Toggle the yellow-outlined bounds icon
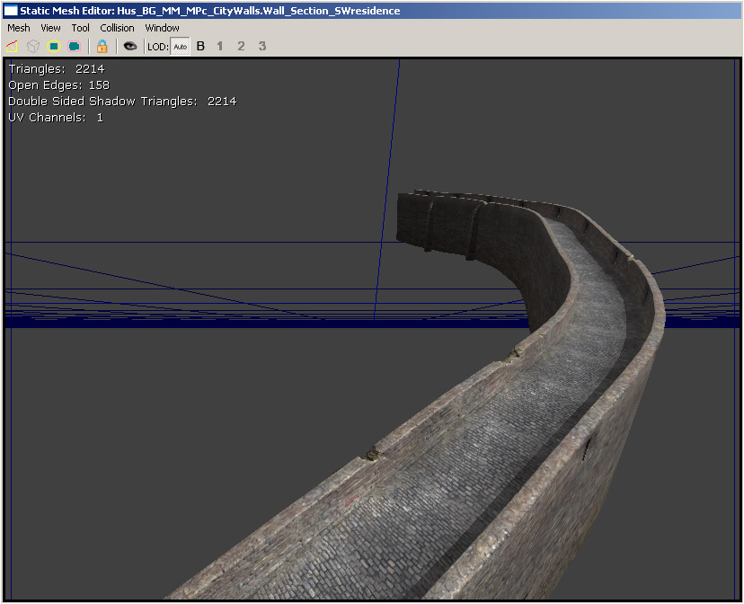Screen dimensions: 744x604 (54, 46)
